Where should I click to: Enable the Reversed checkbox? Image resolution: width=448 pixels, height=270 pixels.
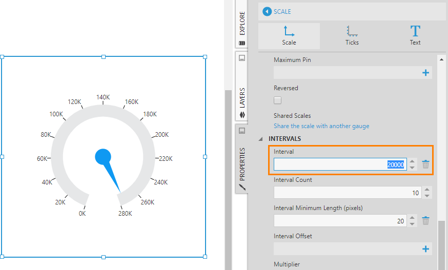coord(278,100)
